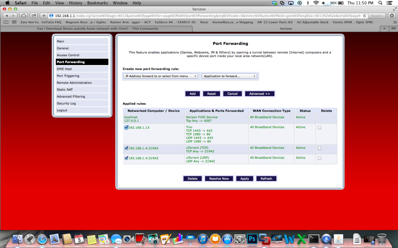Open Static NAT from the sidebar

[82, 90]
